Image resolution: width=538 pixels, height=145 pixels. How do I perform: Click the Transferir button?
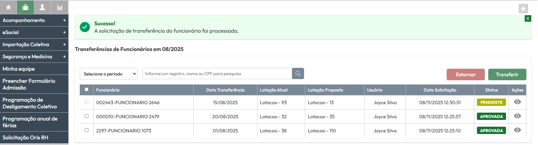click(507, 75)
